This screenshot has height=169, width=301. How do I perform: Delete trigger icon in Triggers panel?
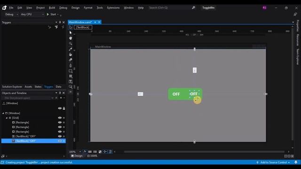coord(63,27)
